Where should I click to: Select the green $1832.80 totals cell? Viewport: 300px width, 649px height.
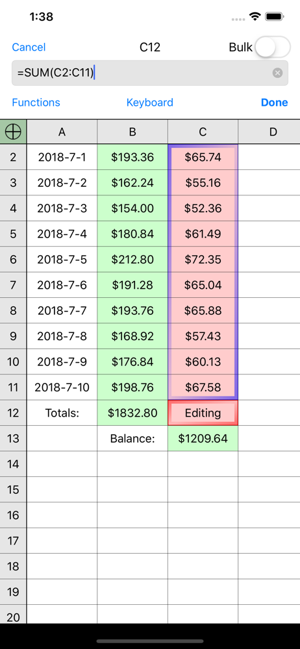click(x=132, y=413)
